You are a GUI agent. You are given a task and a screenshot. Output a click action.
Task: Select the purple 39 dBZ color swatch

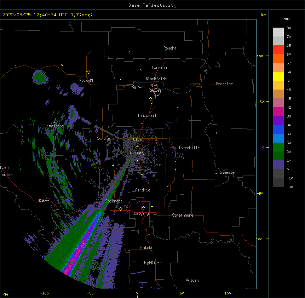(x=278, y=120)
